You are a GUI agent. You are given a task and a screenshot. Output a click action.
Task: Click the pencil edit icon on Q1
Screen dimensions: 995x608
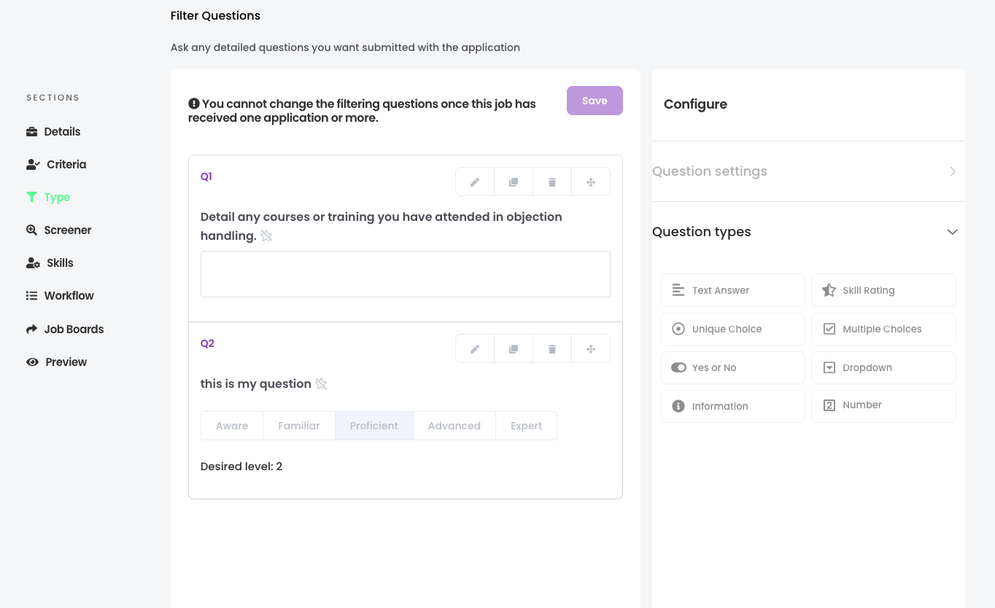pyautogui.click(x=475, y=182)
